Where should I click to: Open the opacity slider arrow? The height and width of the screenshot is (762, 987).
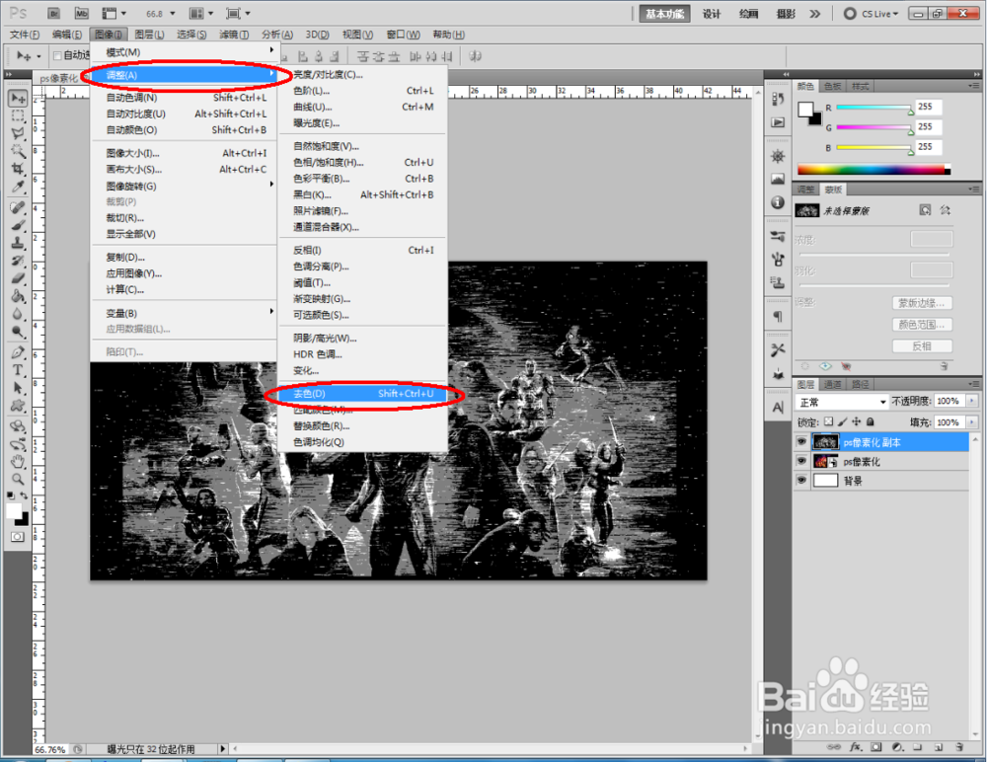pos(972,401)
